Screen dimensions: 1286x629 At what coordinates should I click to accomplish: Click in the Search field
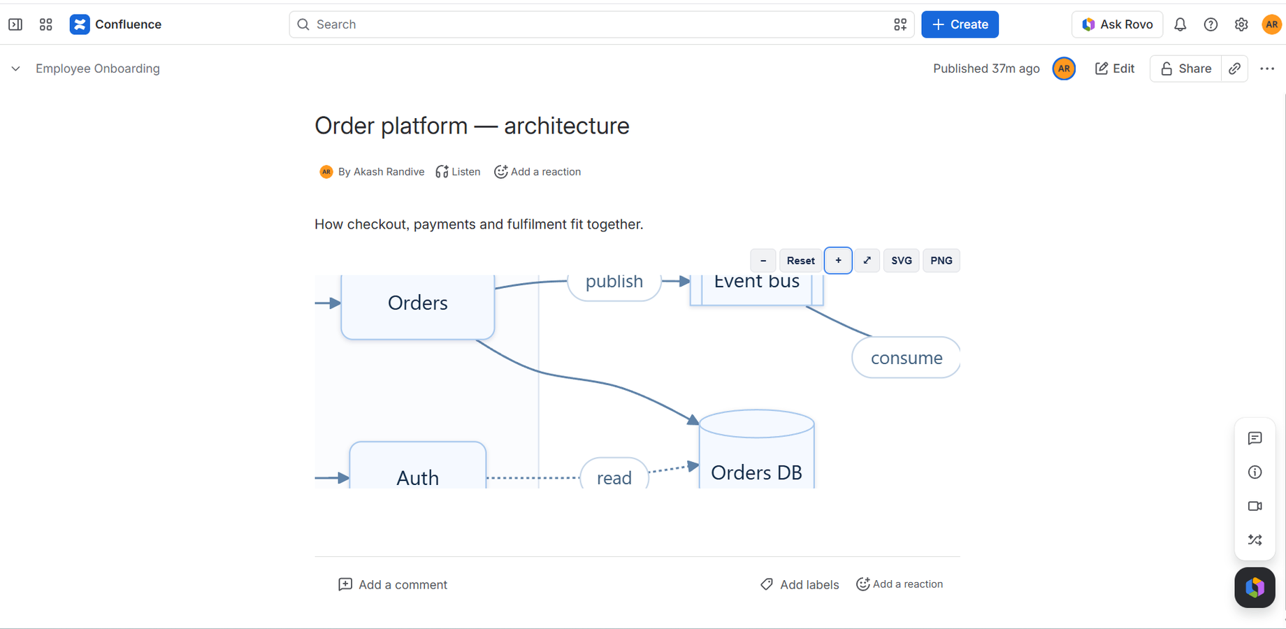tap(601, 24)
